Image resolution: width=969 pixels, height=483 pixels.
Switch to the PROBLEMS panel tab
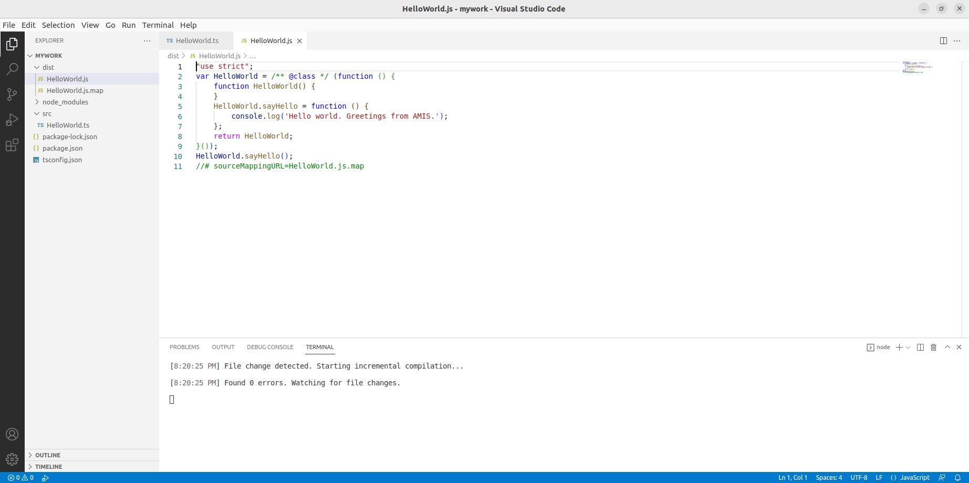point(184,347)
